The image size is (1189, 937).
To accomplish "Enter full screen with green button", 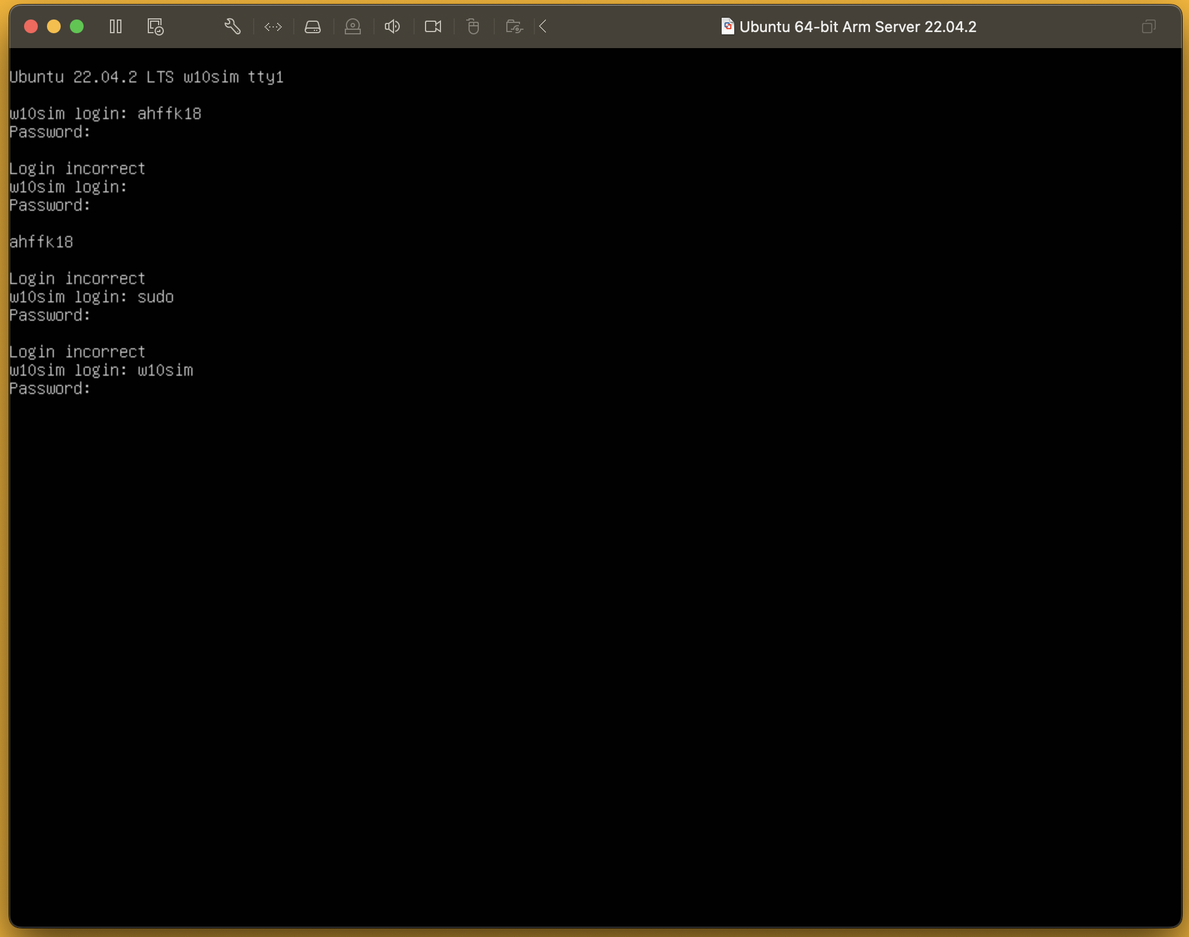I will pos(77,26).
